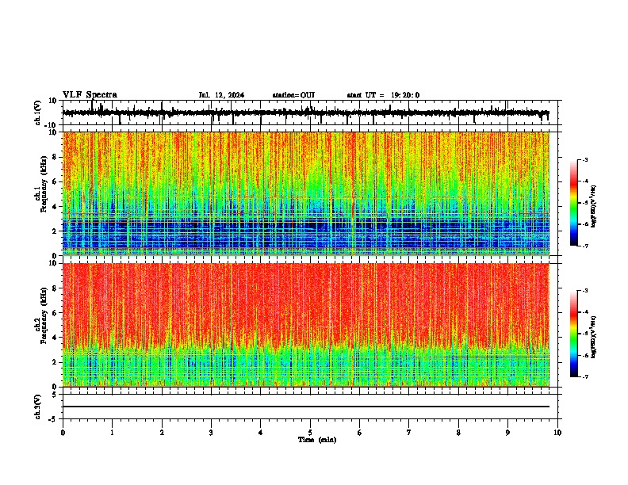Click the "start UT = 19:20:0" header text
The height and width of the screenshot is (485, 628).
pyautogui.click(x=383, y=95)
